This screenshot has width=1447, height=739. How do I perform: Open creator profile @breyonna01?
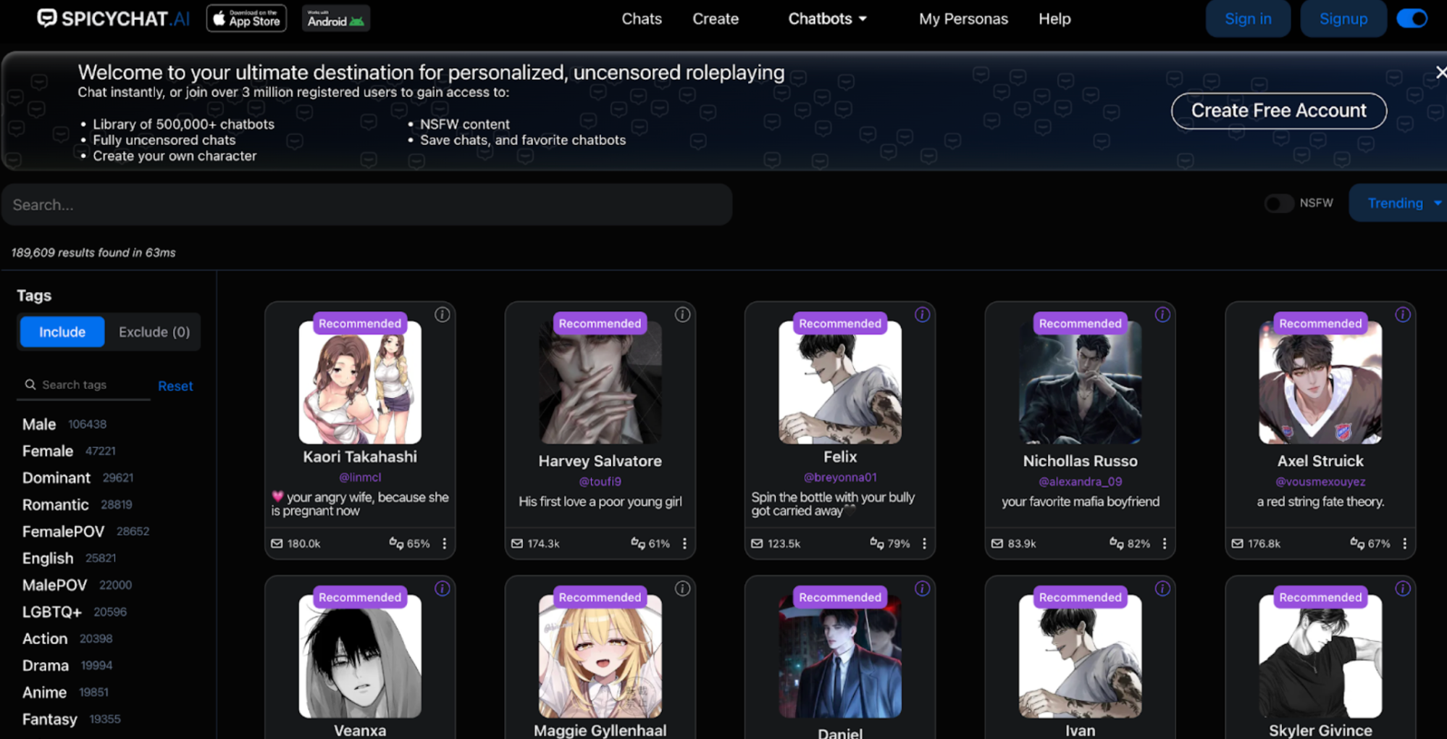pyautogui.click(x=840, y=477)
